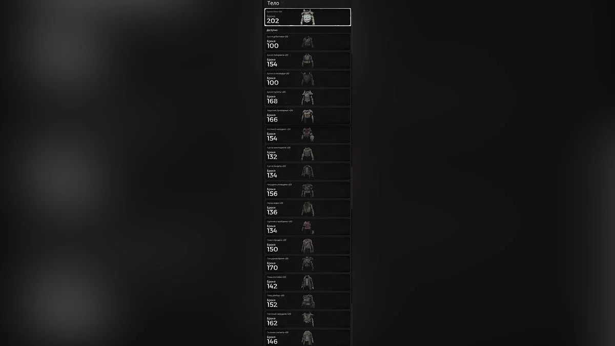
Task: Click the cloak icon in the 142 row
Action: (x=307, y=282)
